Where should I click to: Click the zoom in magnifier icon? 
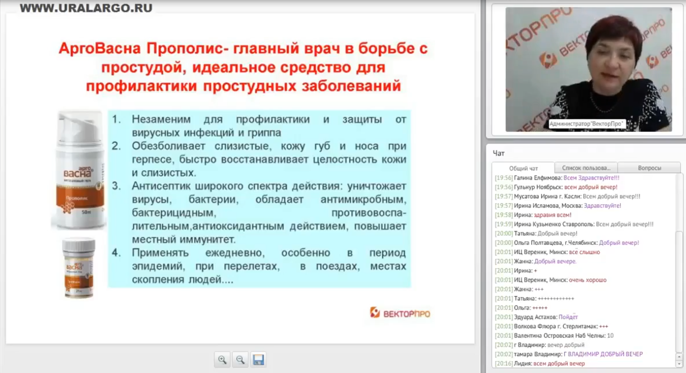[x=222, y=359]
